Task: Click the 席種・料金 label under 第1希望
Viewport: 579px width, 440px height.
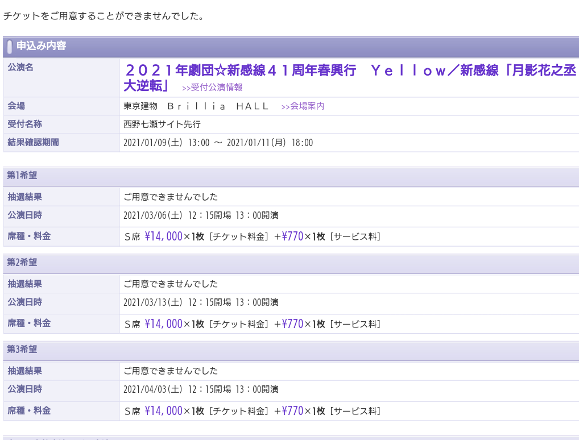Action: [x=29, y=236]
